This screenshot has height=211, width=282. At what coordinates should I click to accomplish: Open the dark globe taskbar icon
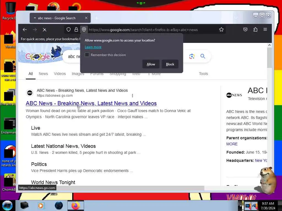[x=59, y=206]
